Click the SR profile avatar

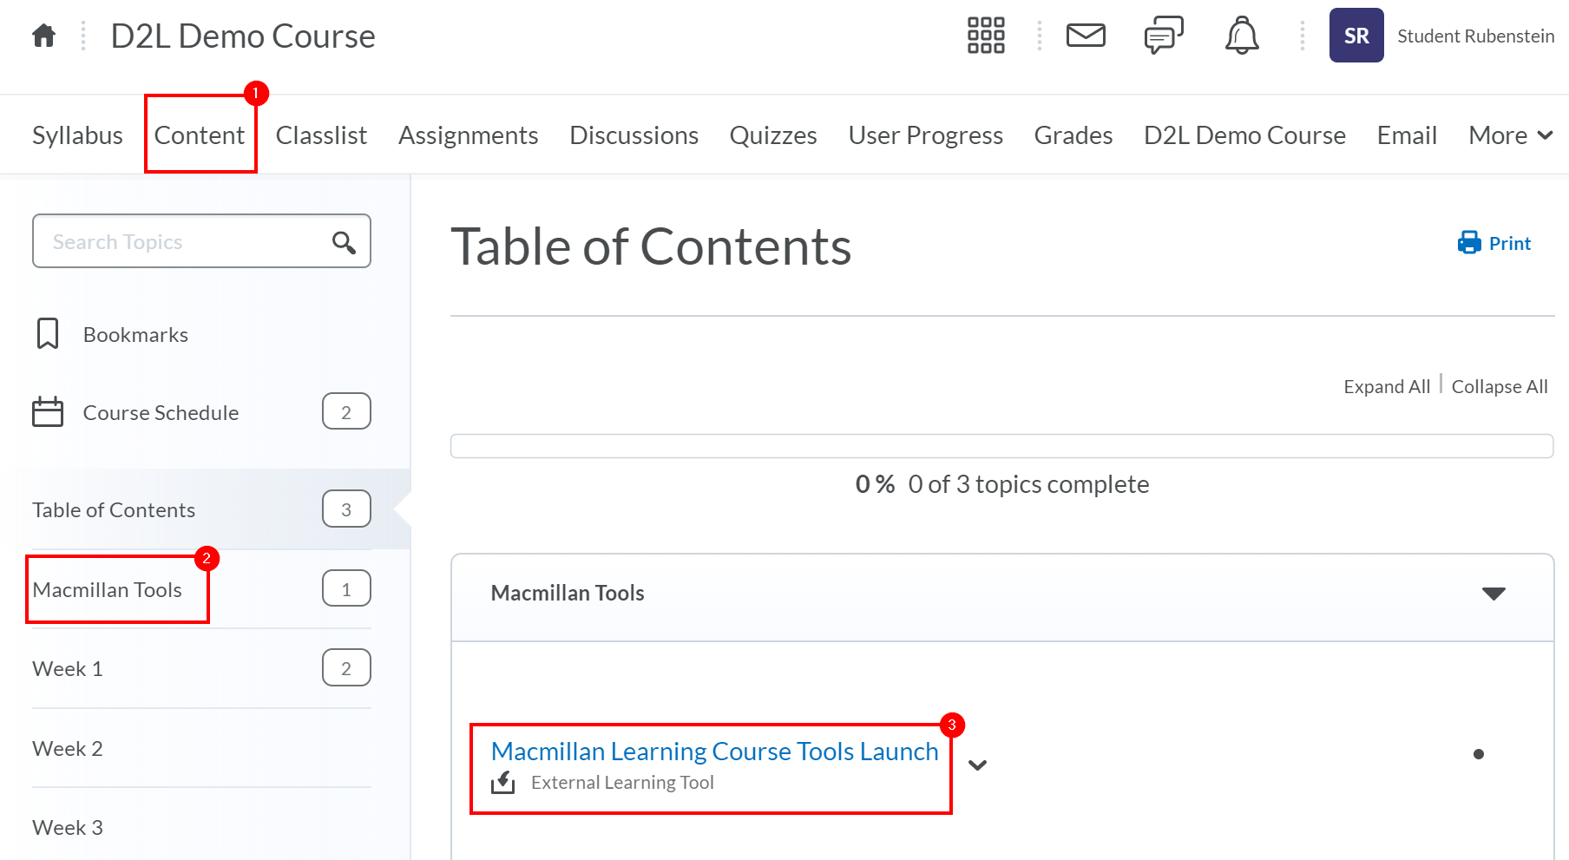click(x=1356, y=36)
